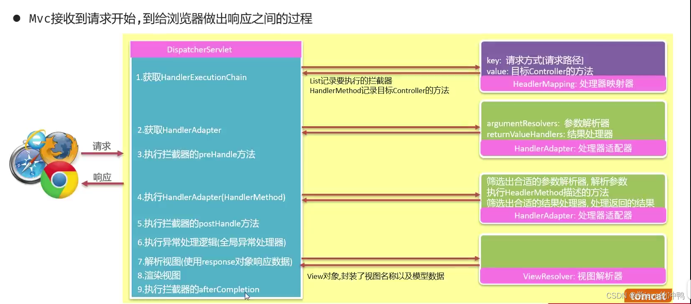Select step 1.获取HandlerExecutionChain
The height and width of the screenshot is (304, 691).
tap(191, 77)
